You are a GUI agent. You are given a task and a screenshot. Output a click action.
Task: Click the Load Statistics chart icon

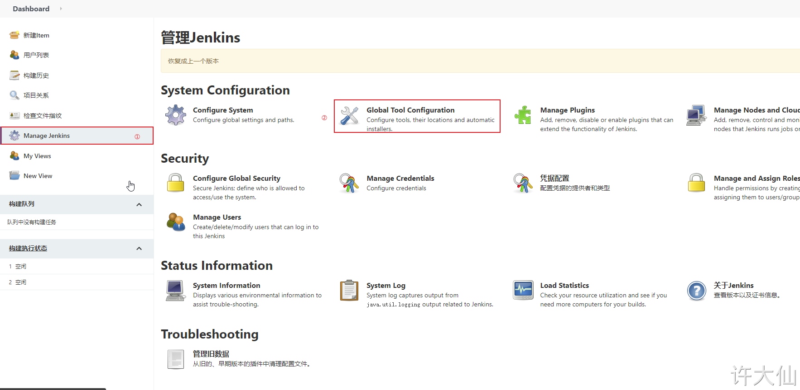[523, 290]
